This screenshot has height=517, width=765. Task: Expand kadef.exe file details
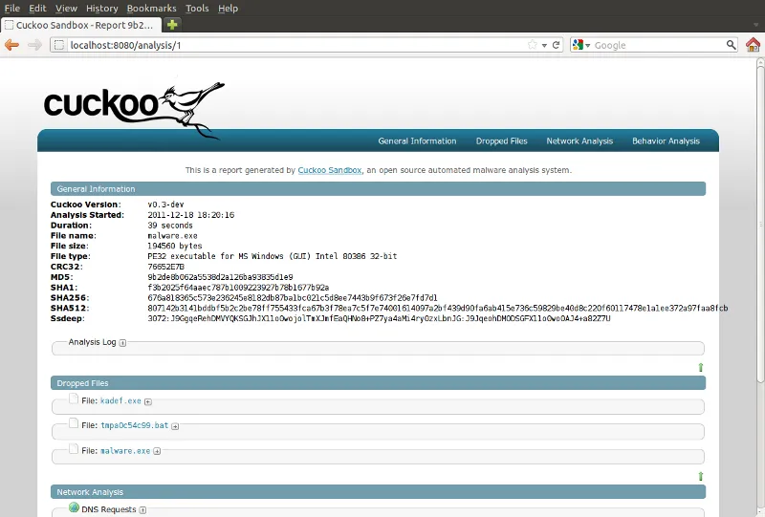pos(148,402)
